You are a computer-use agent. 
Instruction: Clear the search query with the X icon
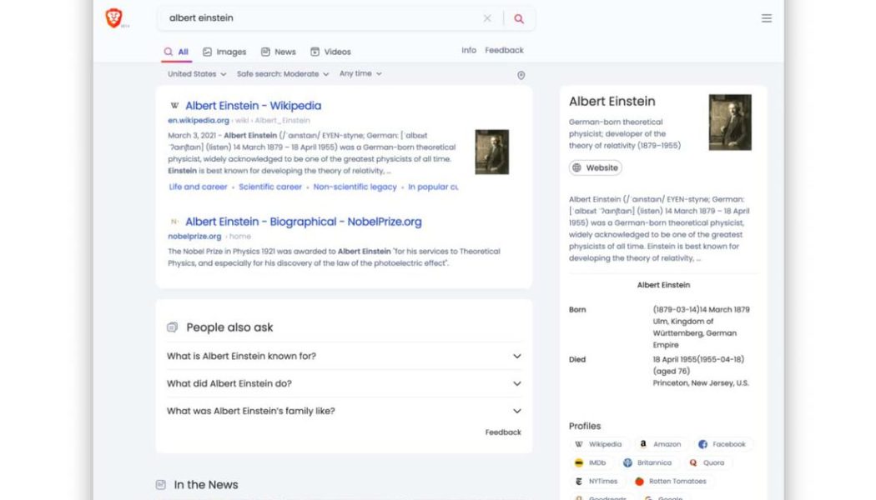[x=487, y=17]
